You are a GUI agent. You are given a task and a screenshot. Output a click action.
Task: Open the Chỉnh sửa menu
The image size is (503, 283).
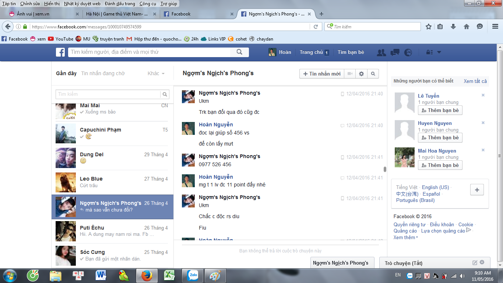point(30,4)
